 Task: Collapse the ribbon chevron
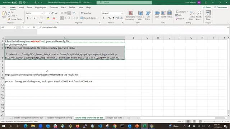tap(228, 23)
